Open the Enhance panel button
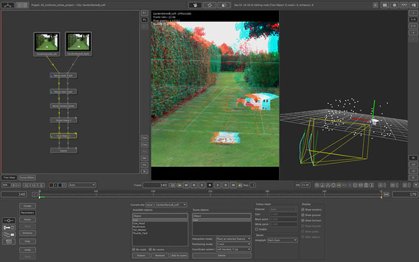The width and height of the screenshot is (419, 262). coord(28,233)
